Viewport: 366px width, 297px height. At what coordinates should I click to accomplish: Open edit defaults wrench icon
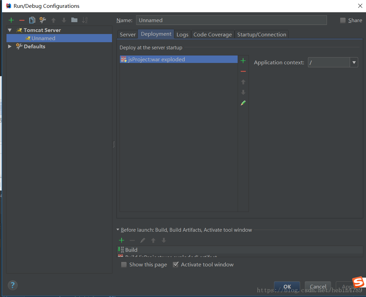43,20
